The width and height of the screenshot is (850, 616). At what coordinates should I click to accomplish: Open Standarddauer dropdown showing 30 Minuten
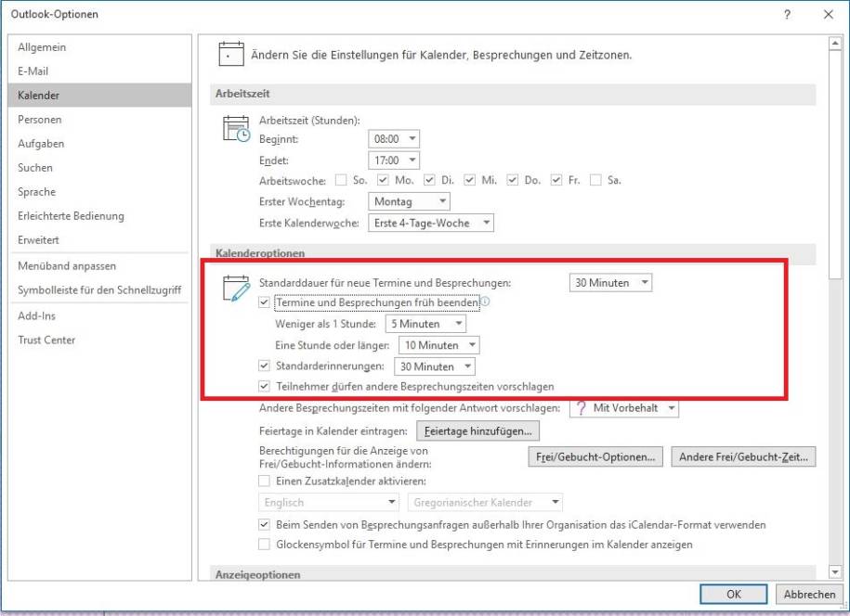click(610, 283)
